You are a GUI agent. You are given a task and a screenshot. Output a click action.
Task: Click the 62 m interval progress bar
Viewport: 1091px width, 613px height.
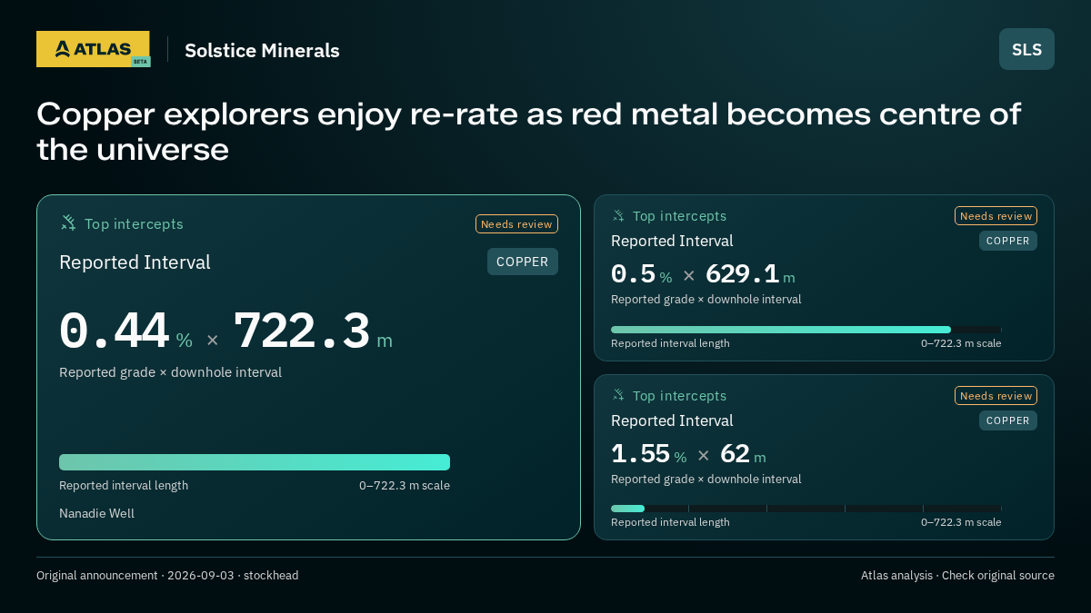coord(806,509)
